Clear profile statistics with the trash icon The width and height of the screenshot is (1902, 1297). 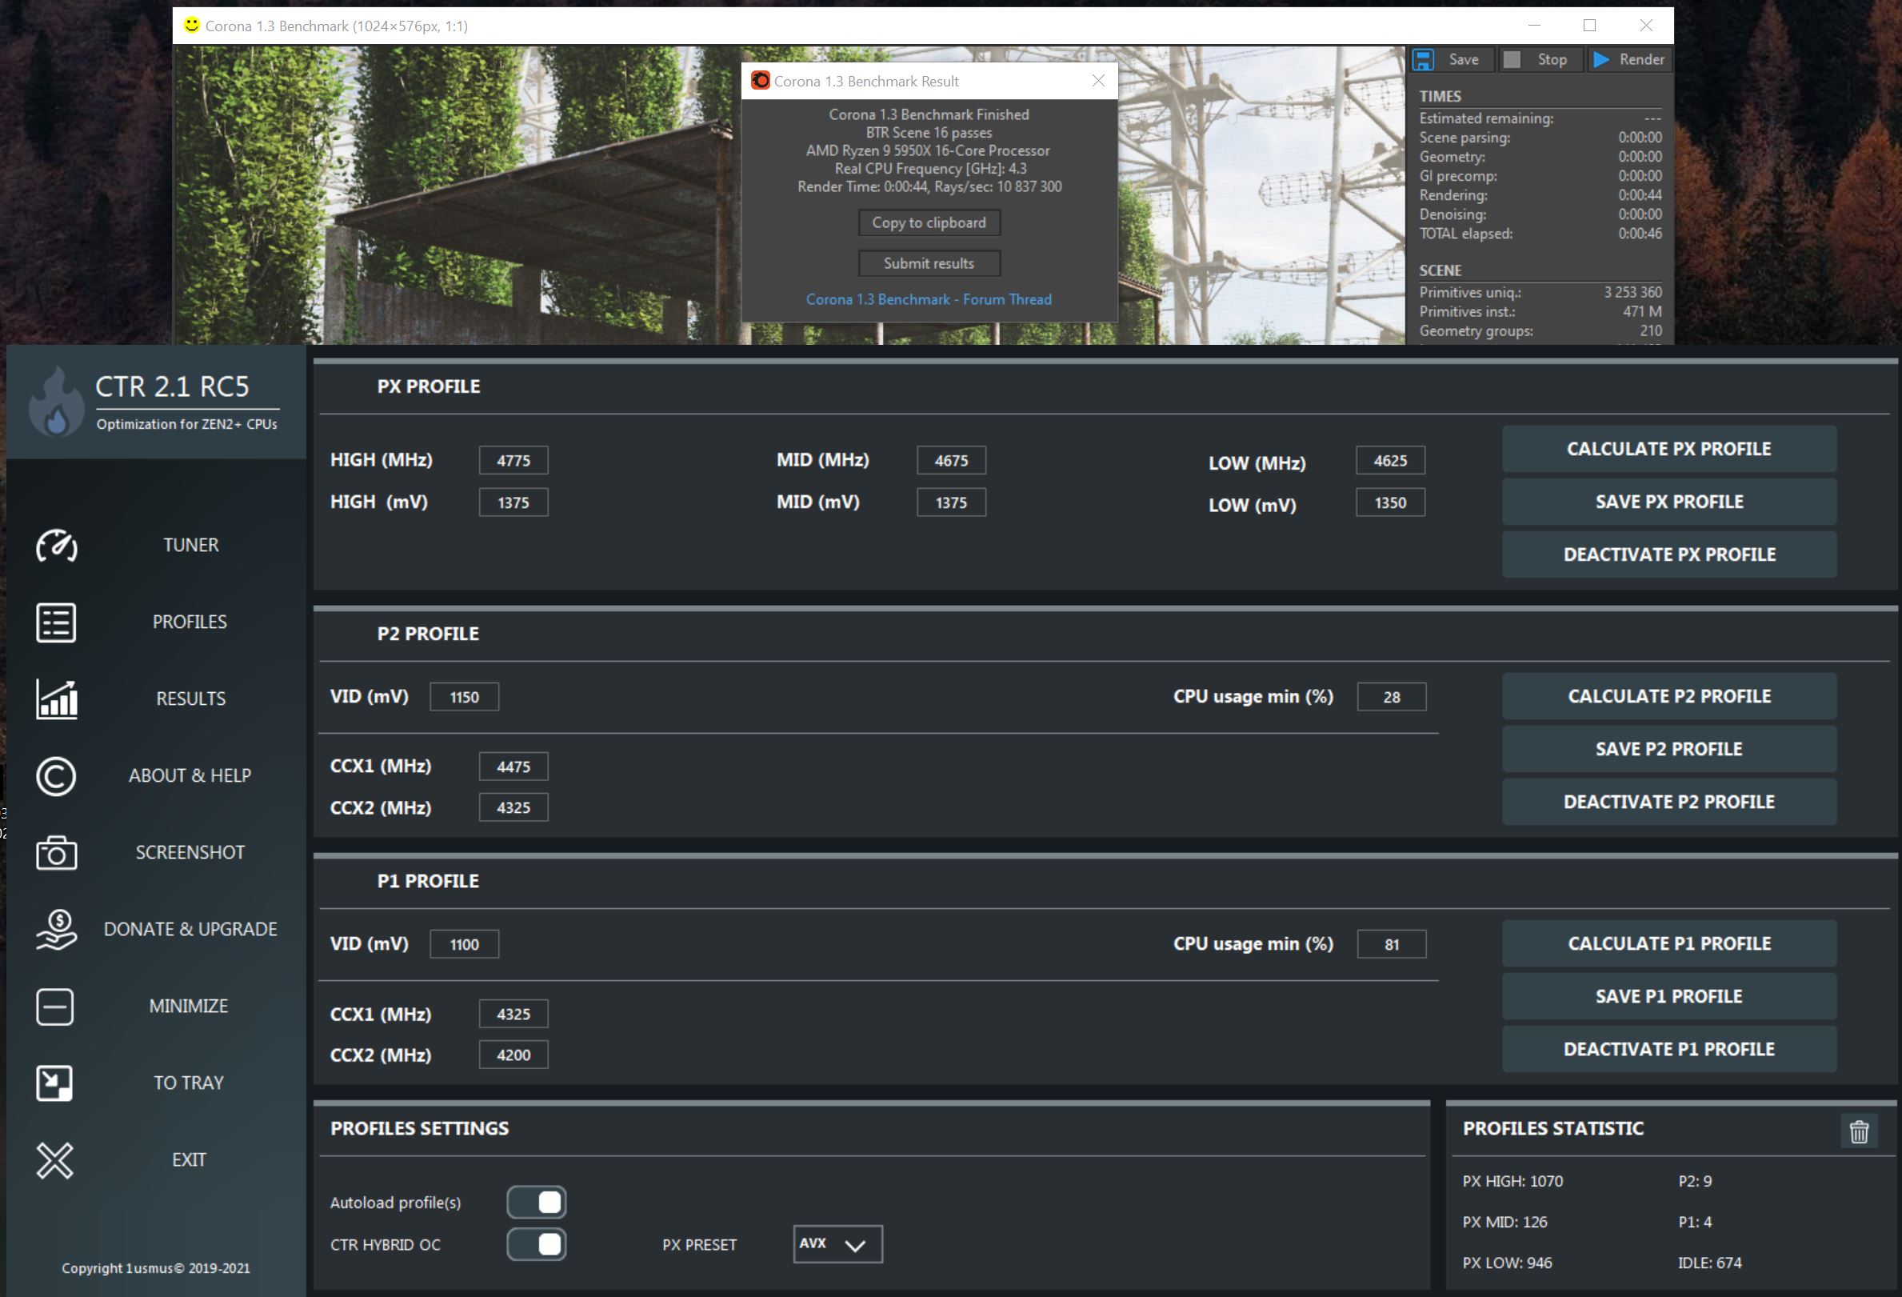(1859, 1131)
